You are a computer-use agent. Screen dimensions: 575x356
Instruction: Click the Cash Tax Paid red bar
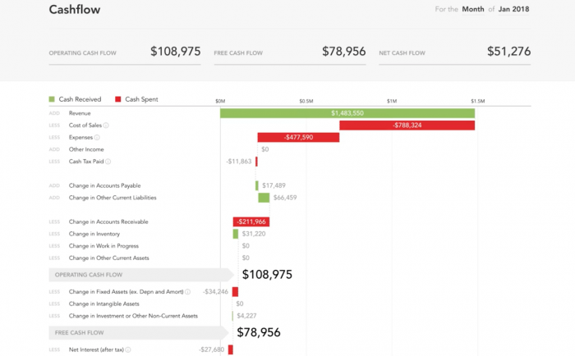click(x=256, y=162)
